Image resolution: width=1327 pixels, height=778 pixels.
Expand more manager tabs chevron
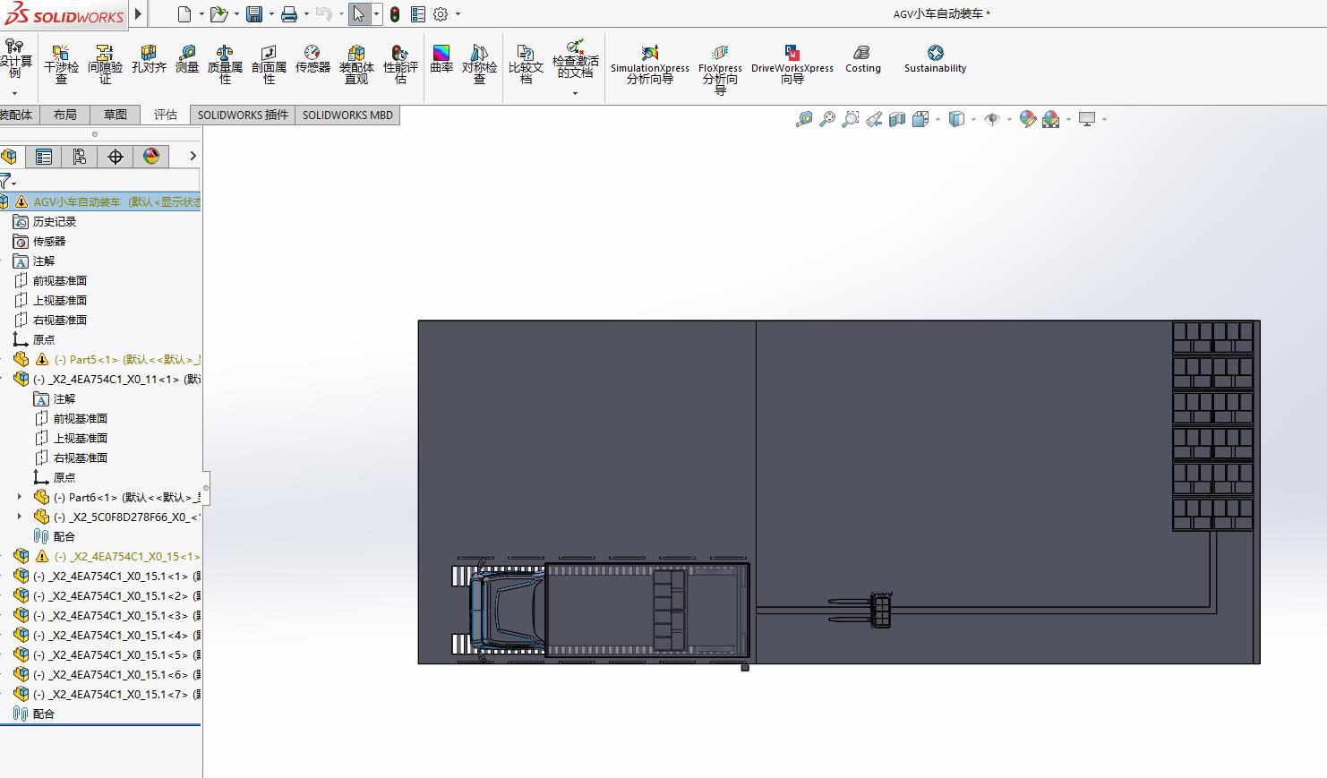click(193, 156)
